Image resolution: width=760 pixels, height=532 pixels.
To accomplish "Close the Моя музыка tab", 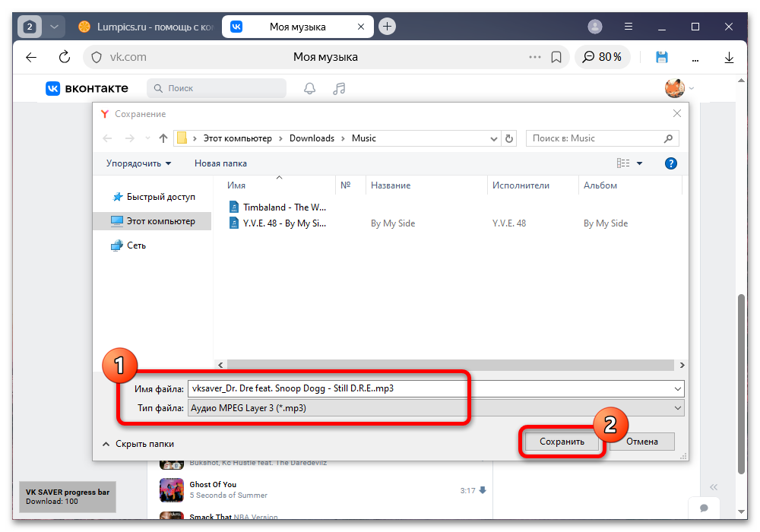I will click(x=360, y=27).
